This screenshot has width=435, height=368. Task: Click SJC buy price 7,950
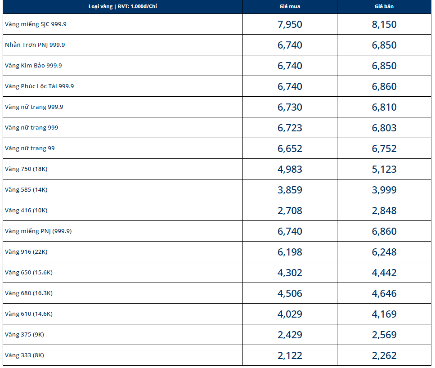[290, 24]
